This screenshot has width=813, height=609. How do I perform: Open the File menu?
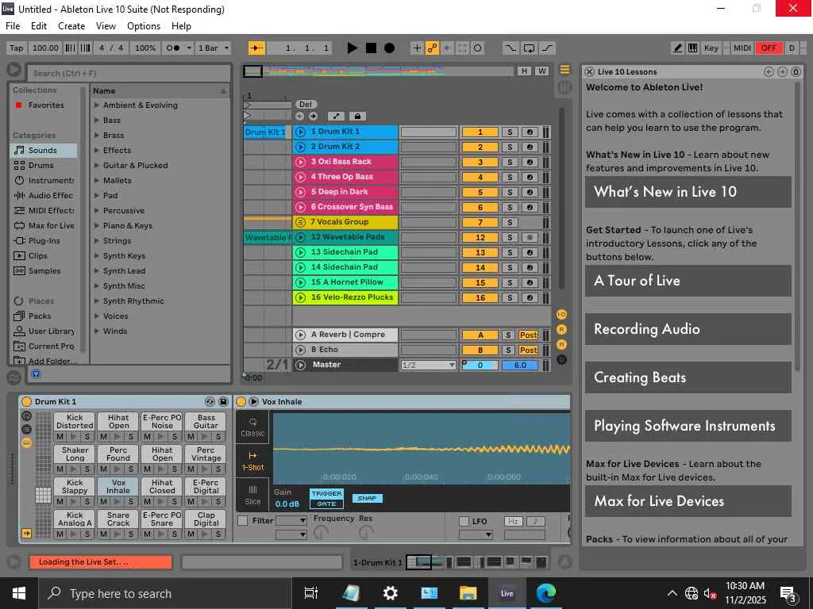pos(13,26)
